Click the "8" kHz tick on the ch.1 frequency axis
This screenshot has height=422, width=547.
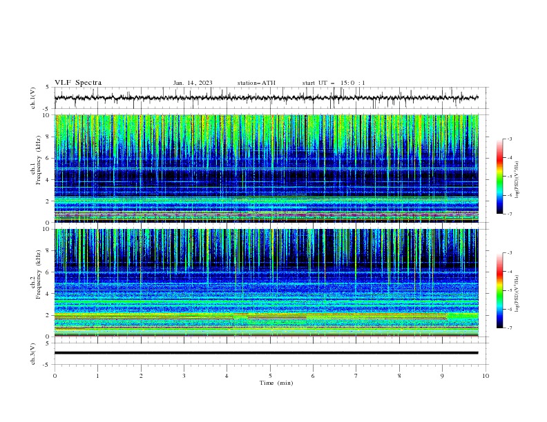[x=48, y=137]
